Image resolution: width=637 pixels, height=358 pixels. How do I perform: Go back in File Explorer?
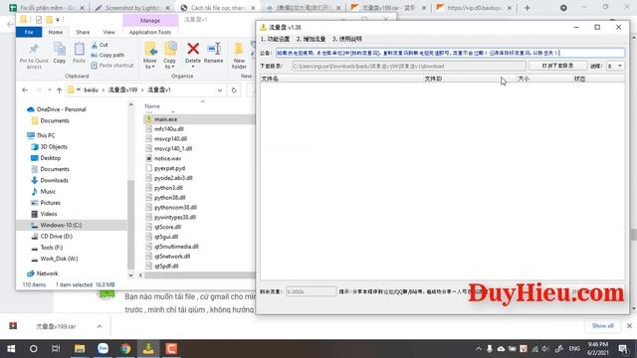[x=25, y=90]
